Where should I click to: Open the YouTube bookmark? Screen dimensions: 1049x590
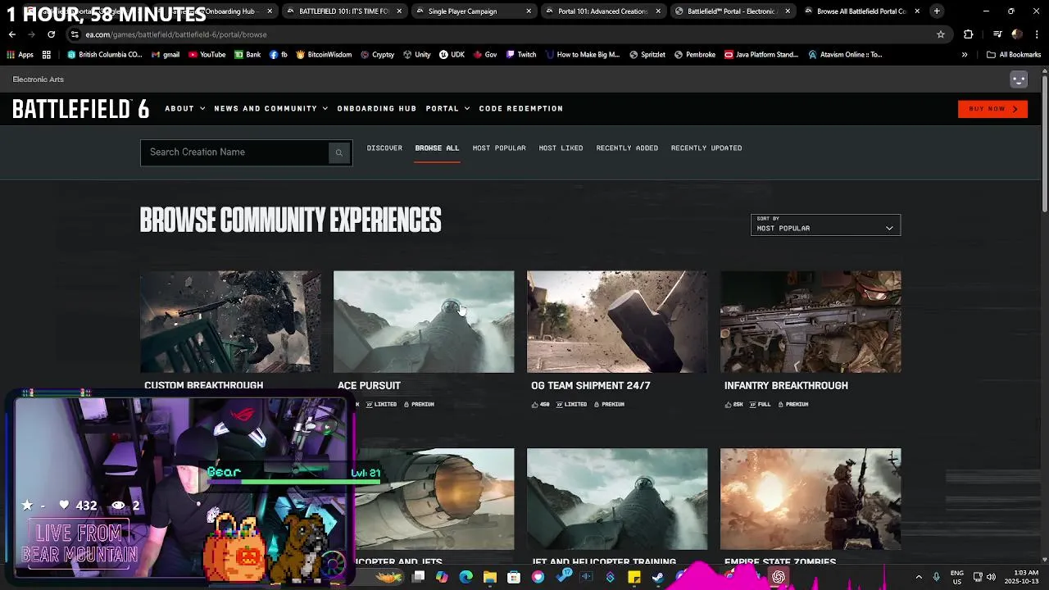tap(207, 55)
